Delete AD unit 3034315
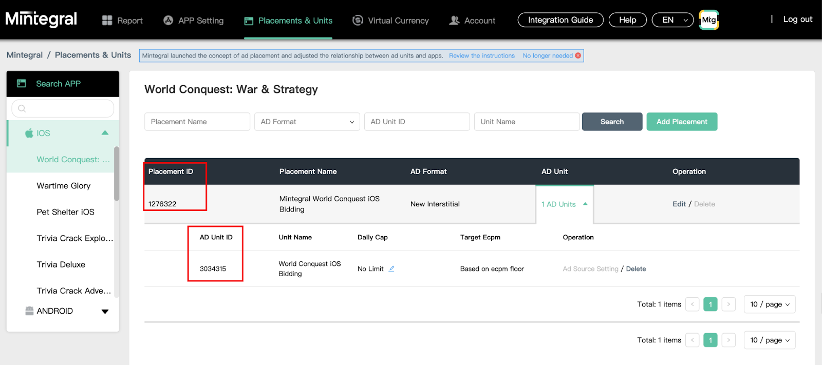The height and width of the screenshot is (365, 822). pos(636,268)
